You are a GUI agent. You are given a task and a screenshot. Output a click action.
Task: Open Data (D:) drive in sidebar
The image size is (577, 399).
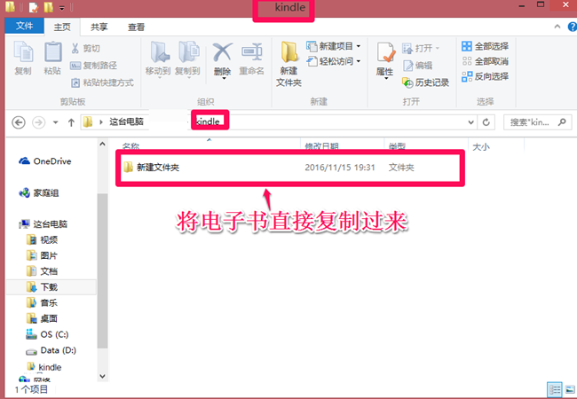pos(51,350)
